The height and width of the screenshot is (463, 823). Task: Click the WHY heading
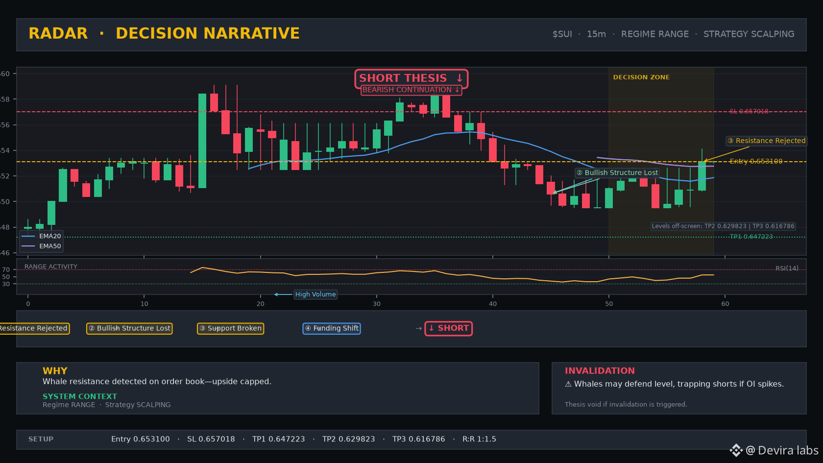pos(55,371)
